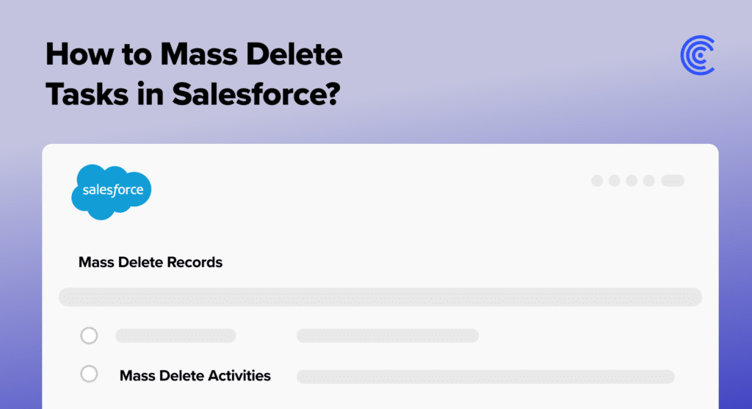Click the wide gray bar below Mass Delete Records

pos(380,297)
